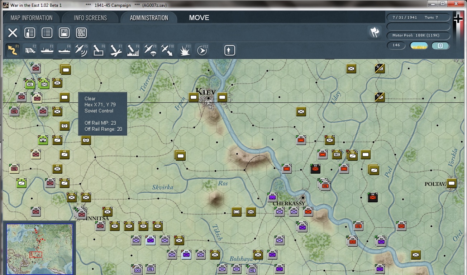
Task: Click the 'Off Rail MP: 23' text
Action: tap(100, 123)
